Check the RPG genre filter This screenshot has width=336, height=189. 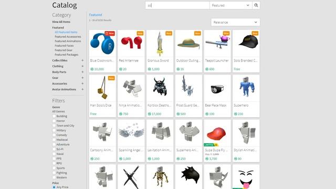[54, 163]
